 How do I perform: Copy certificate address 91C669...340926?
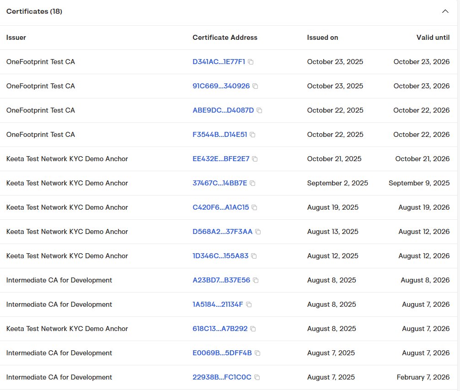(x=255, y=86)
